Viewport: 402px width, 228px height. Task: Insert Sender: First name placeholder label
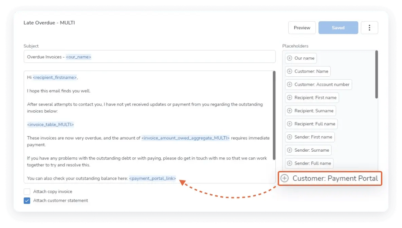click(x=313, y=137)
